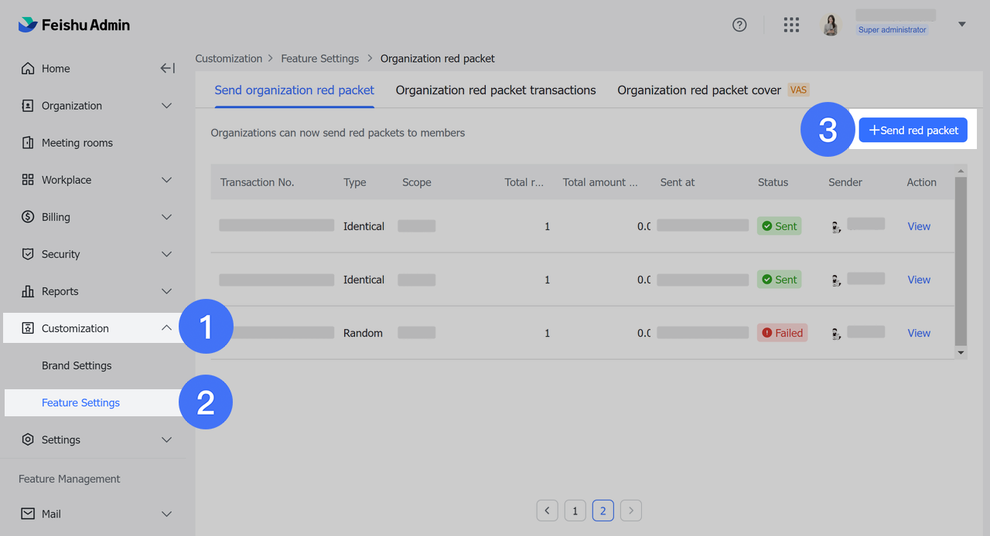Expand the Mail menu chevron
The image size is (990, 536).
click(166, 514)
